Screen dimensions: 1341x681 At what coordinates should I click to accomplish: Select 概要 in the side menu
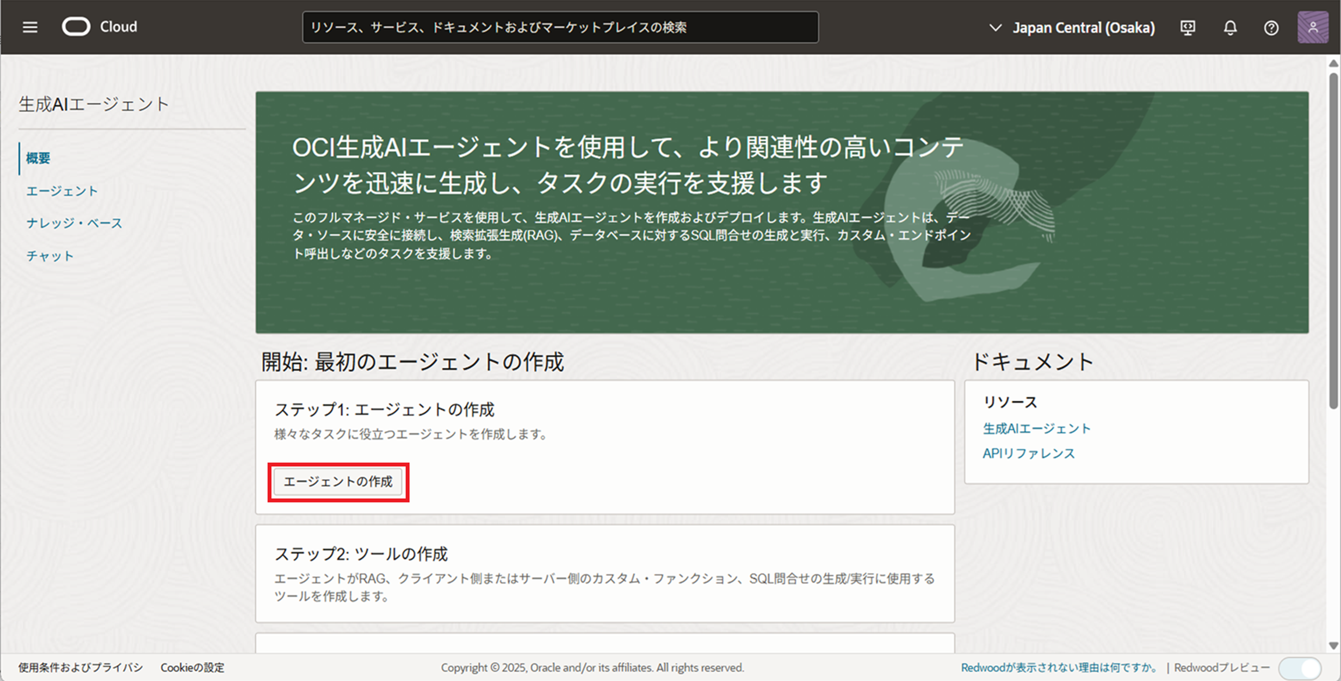[x=38, y=158]
